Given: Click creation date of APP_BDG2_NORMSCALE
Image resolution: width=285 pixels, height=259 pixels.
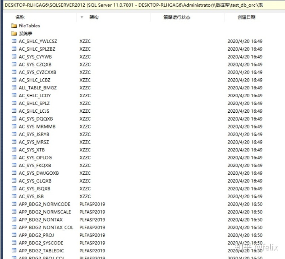Looking at the screenshot, I should tap(245, 212).
